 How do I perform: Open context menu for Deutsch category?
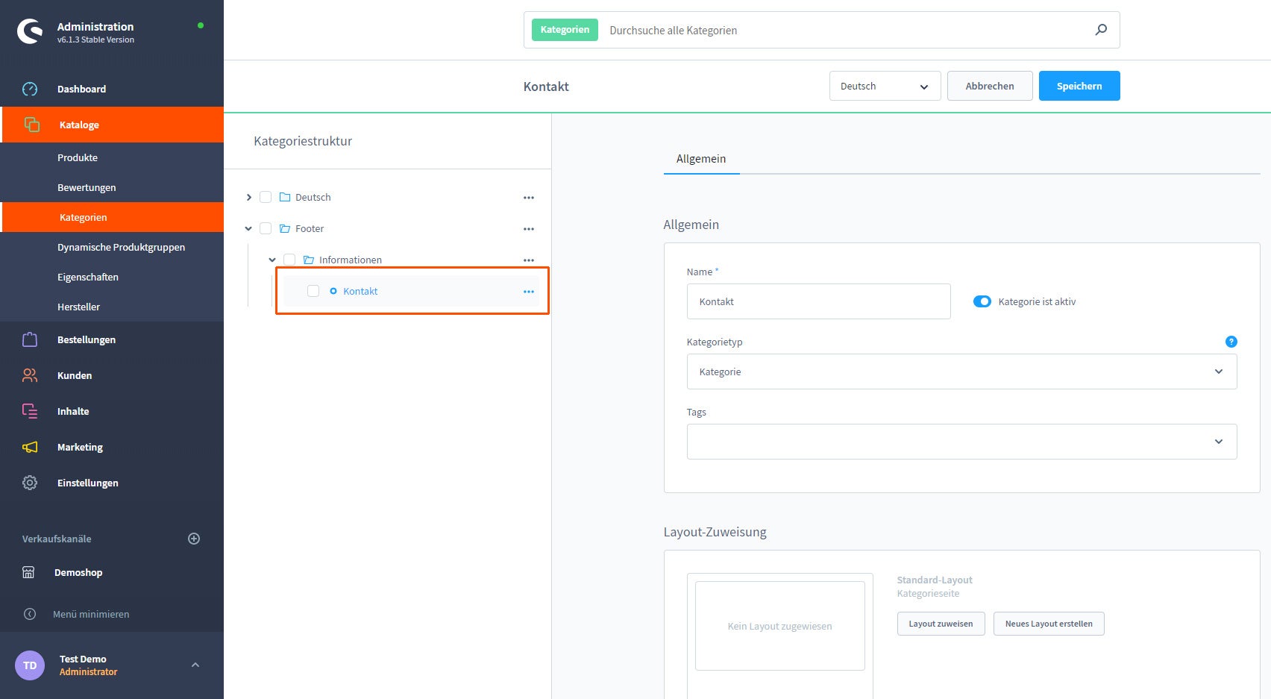(529, 198)
